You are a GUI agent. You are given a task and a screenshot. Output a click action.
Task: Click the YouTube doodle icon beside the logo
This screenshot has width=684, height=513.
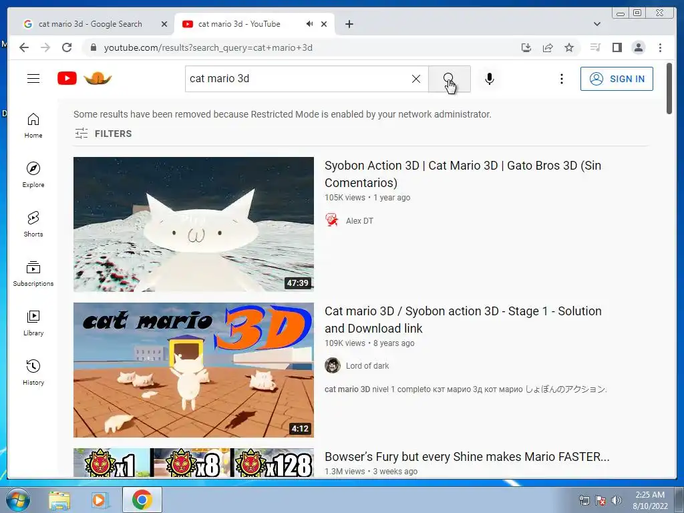pyautogui.click(x=98, y=79)
